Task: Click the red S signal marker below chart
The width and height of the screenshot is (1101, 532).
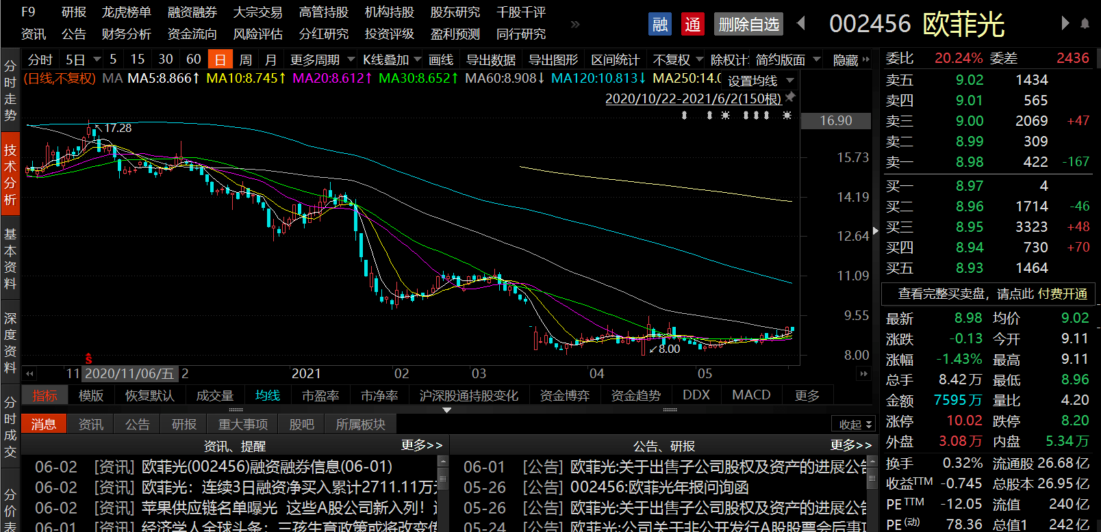Action: coord(88,359)
